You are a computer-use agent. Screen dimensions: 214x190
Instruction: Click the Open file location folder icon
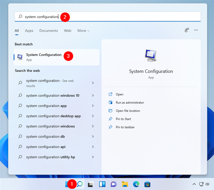[110, 111]
